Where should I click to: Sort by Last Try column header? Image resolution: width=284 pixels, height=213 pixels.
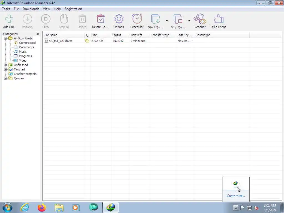click(x=184, y=35)
